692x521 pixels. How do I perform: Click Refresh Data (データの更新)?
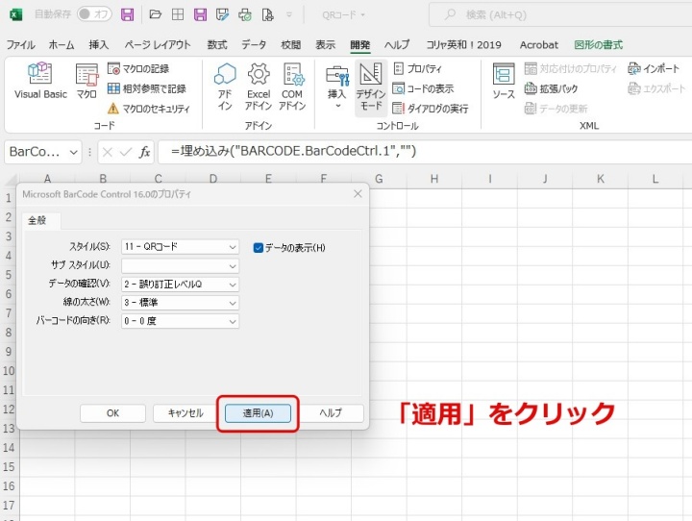[x=556, y=109]
